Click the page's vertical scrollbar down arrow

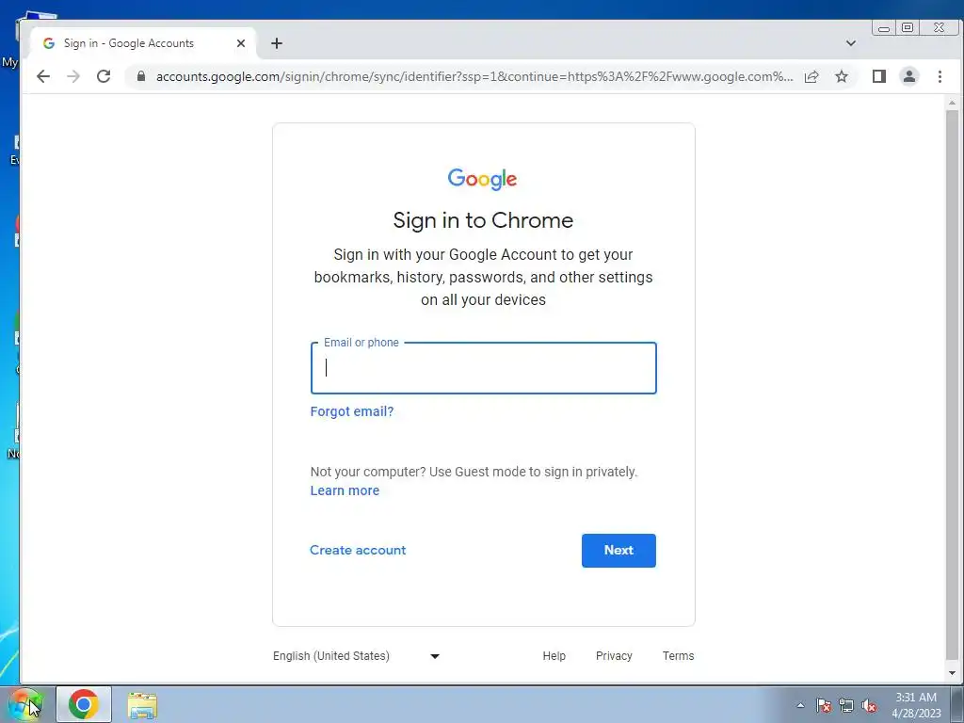tap(953, 673)
